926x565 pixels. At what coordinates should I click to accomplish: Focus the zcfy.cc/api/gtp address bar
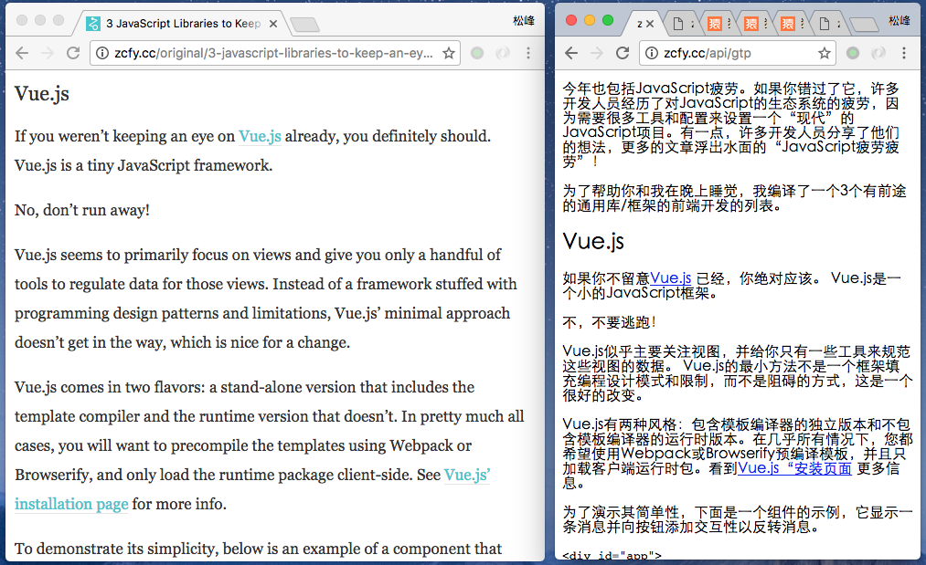pyautogui.click(x=737, y=53)
